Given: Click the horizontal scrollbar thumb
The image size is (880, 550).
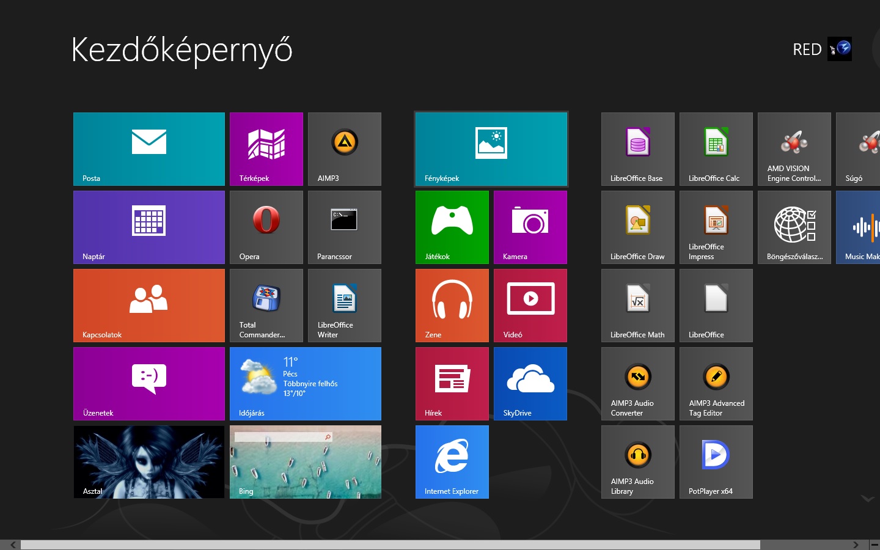Looking at the screenshot, I should pyautogui.click(x=391, y=544).
